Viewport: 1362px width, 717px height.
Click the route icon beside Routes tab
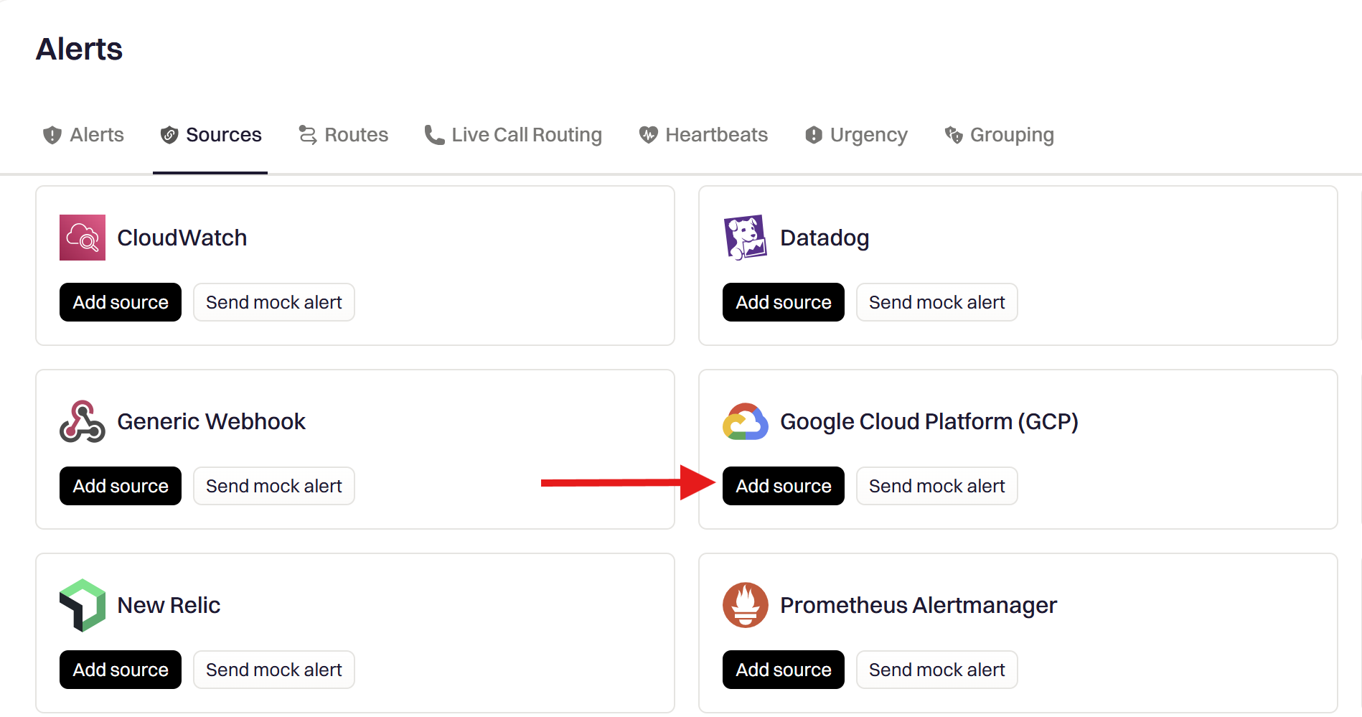[308, 135]
